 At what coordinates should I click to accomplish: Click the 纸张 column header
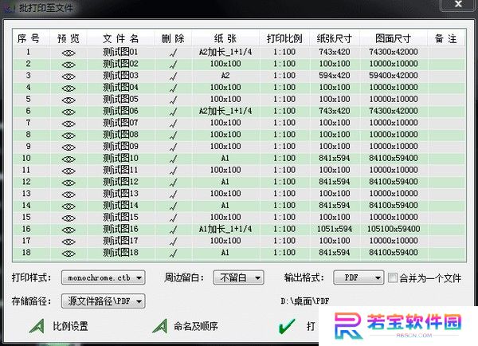click(225, 39)
